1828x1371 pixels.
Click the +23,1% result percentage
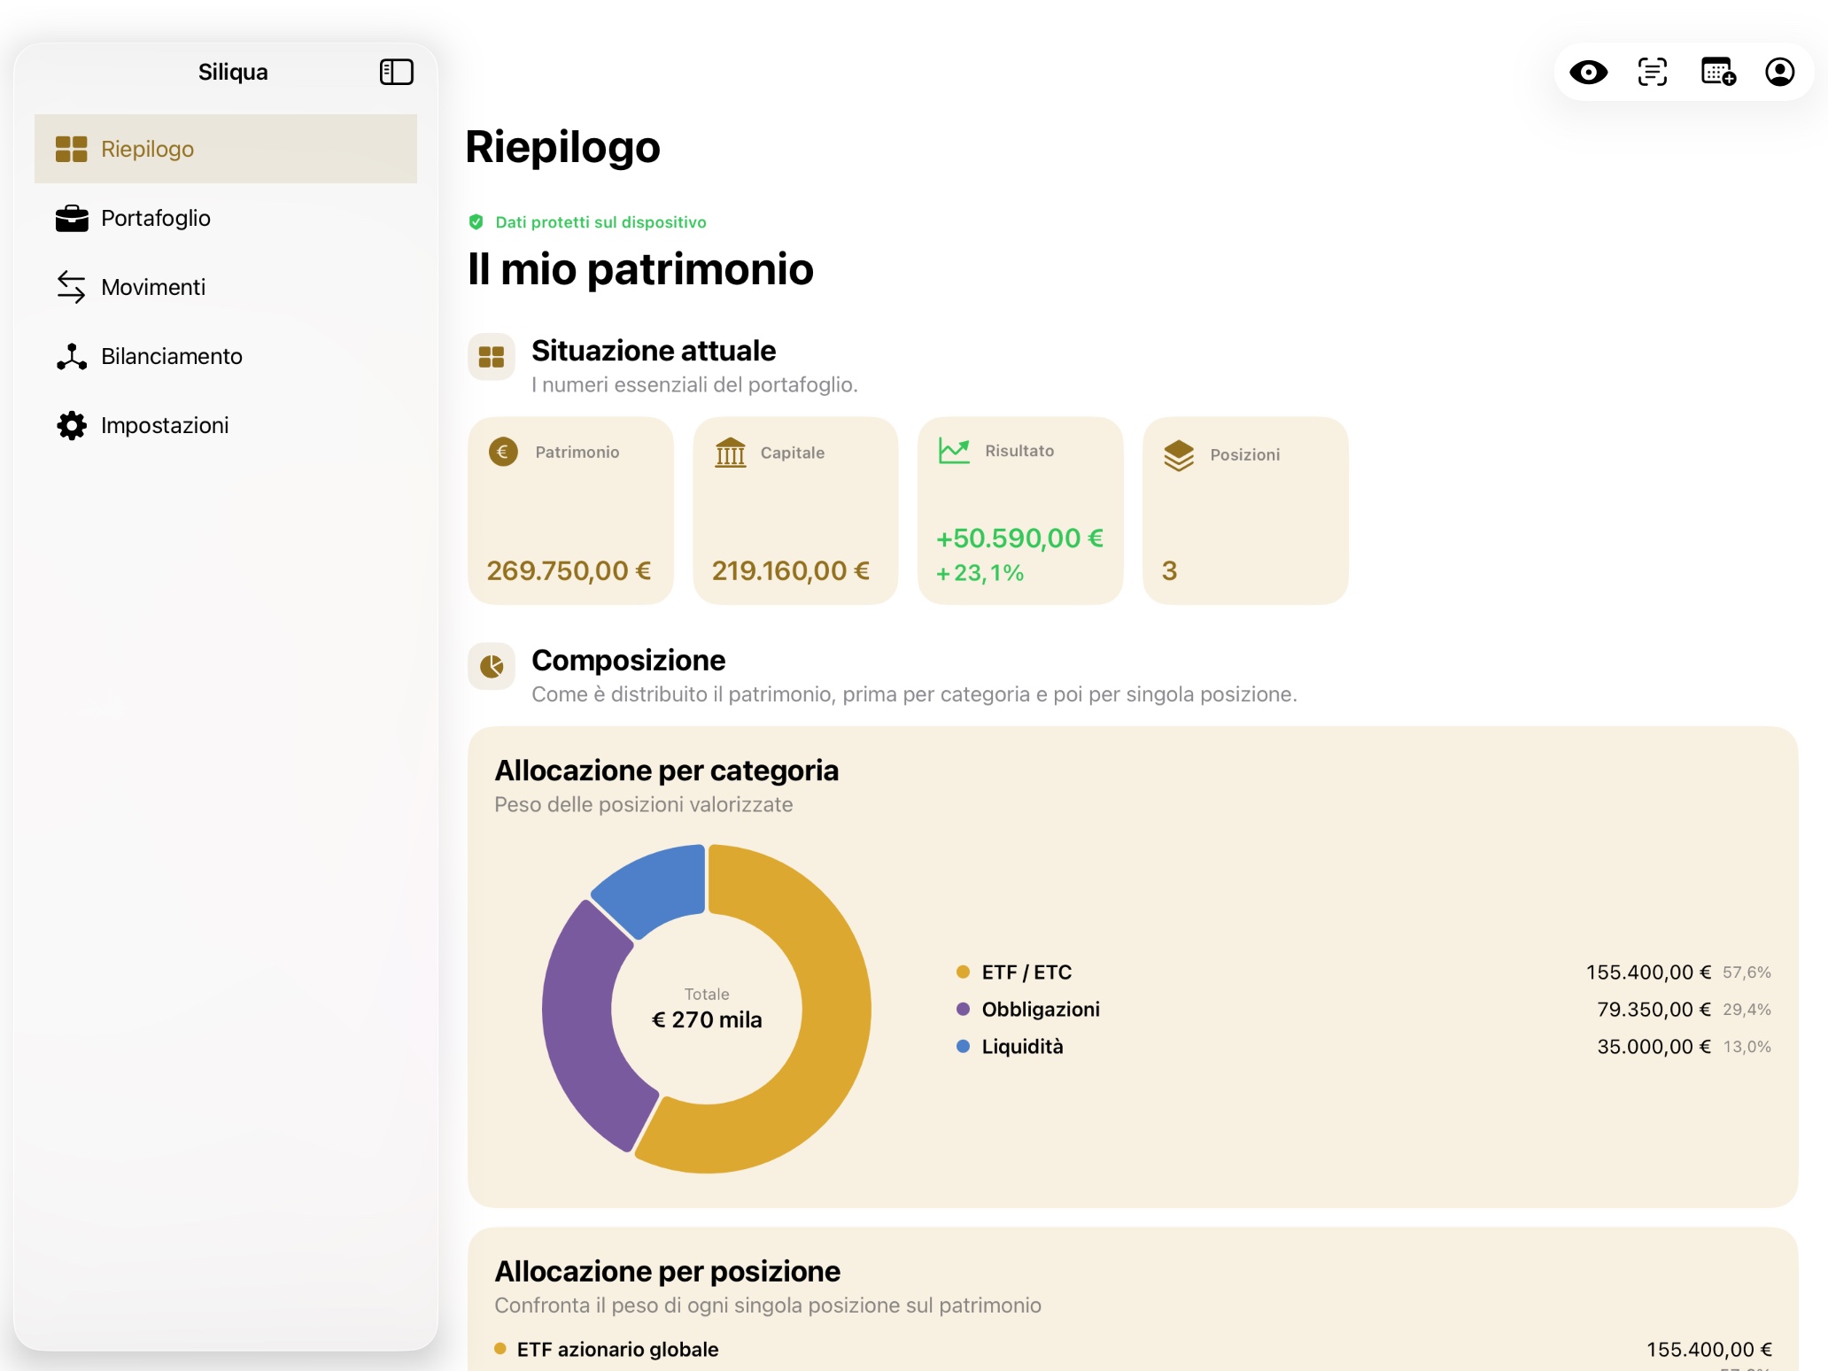pos(980,573)
